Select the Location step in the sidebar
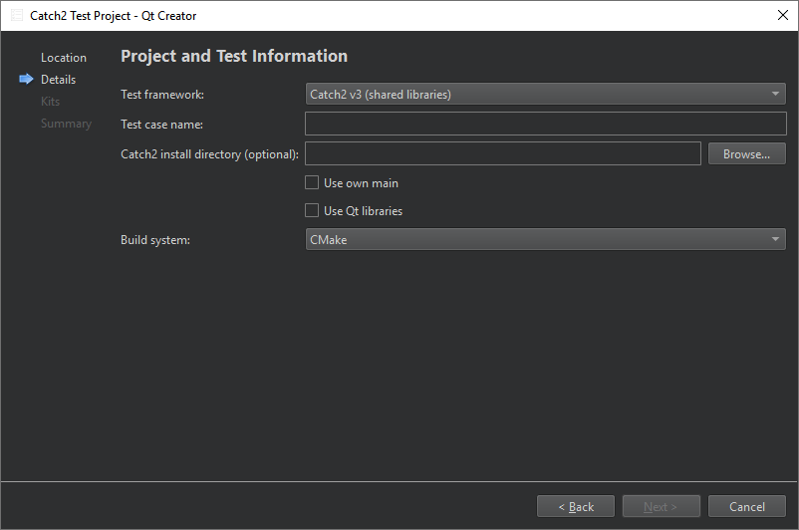 pos(64,58)
